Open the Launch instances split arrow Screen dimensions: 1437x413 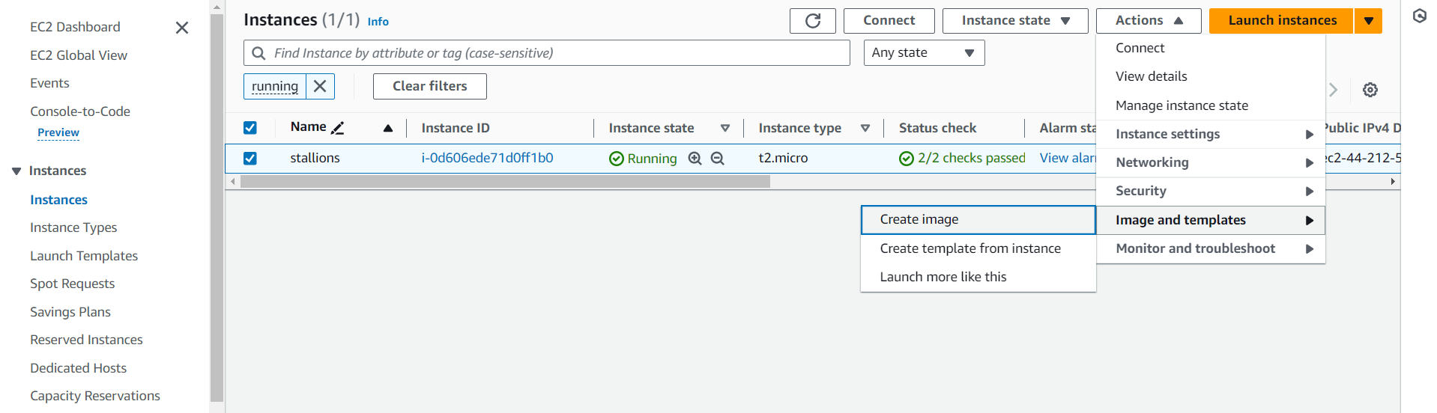coord(1368,21)
